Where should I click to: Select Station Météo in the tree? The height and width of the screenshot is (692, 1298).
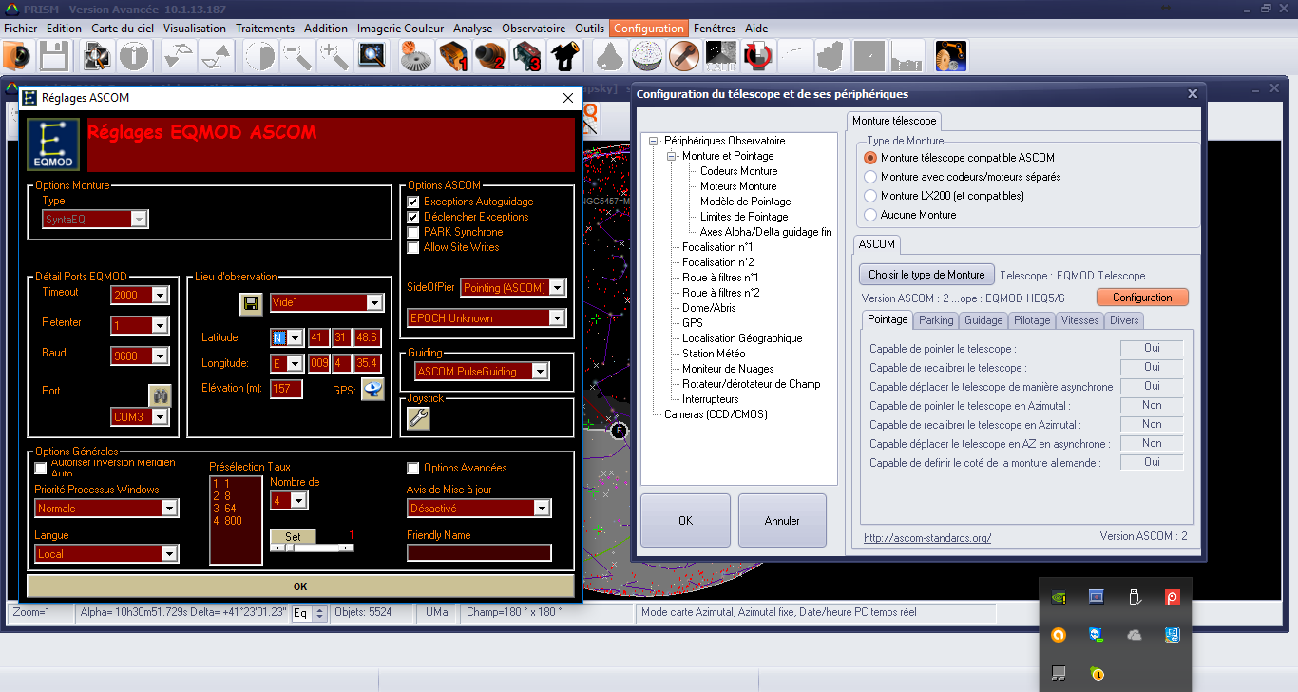click(714, 354)
